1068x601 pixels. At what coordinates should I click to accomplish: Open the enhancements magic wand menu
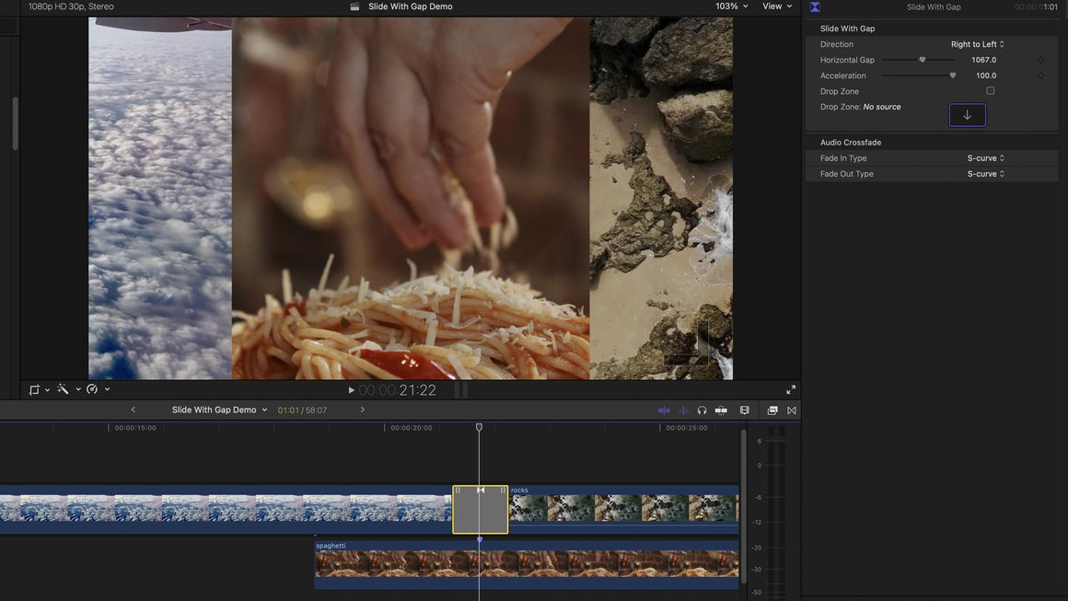pyautogui.click(x=64, y=389)
